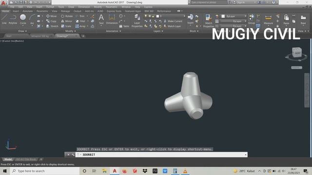Click the Table annotation button
The height and width of the screenshot is (175, 312).
pyautogui.click(x=124, y=26)
